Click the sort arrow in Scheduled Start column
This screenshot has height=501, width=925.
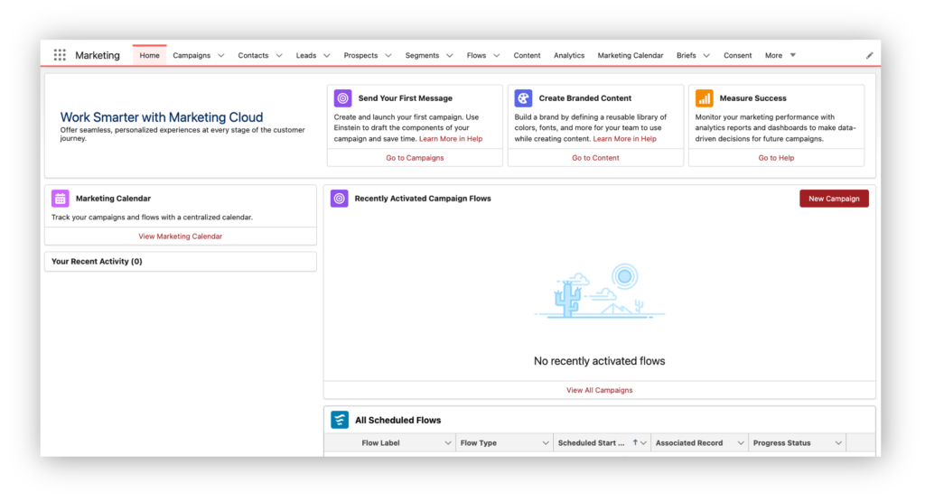tap(635, 442)
